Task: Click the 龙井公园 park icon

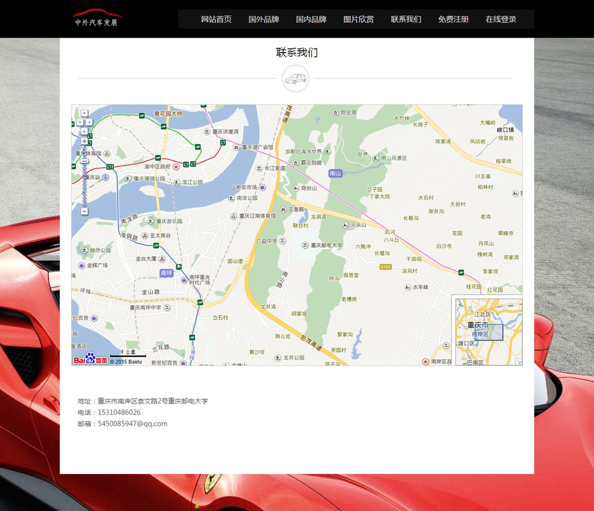Action: (278, 358)
